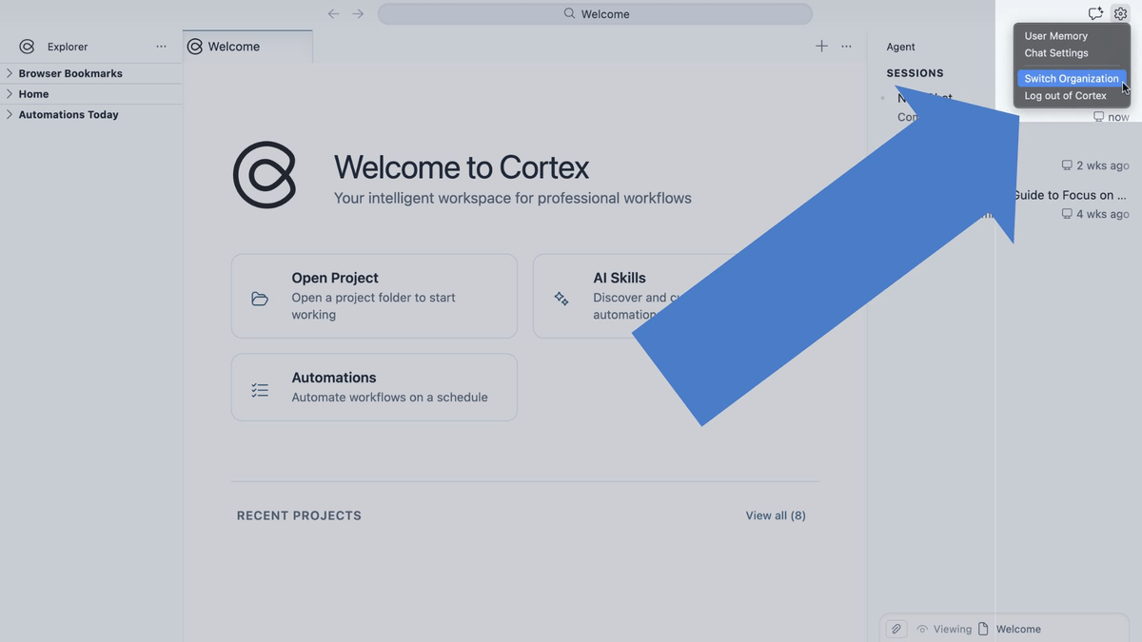This screenshot has height=642, width=1142.
Task: Click the Explorer panel title
Action: tap(68, 47)
